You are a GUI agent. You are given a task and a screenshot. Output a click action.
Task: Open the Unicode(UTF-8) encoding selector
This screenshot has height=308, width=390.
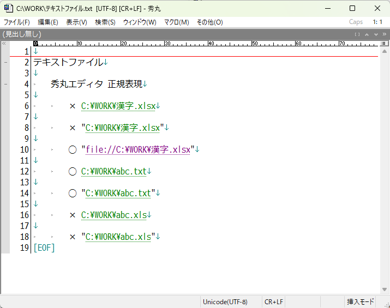tap(225, 302)
